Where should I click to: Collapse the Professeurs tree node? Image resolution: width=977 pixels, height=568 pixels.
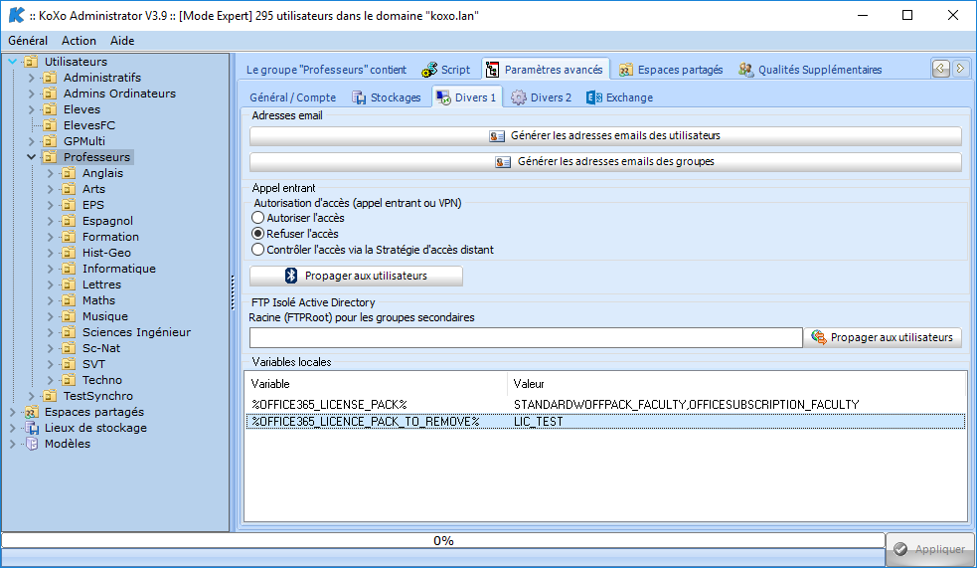31,157
